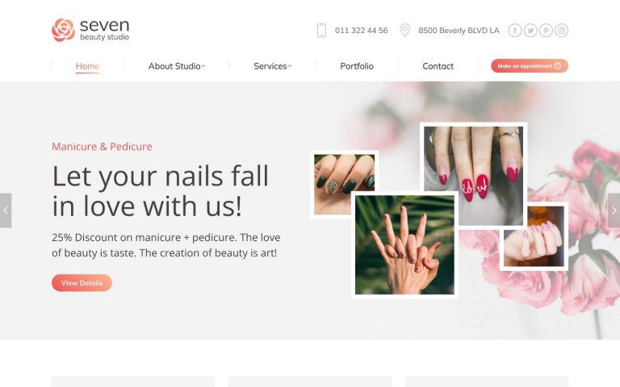620x387 pixels.
Task: Open the Twitter social icon
Action: pyautogui.click(x=530, y=31)
